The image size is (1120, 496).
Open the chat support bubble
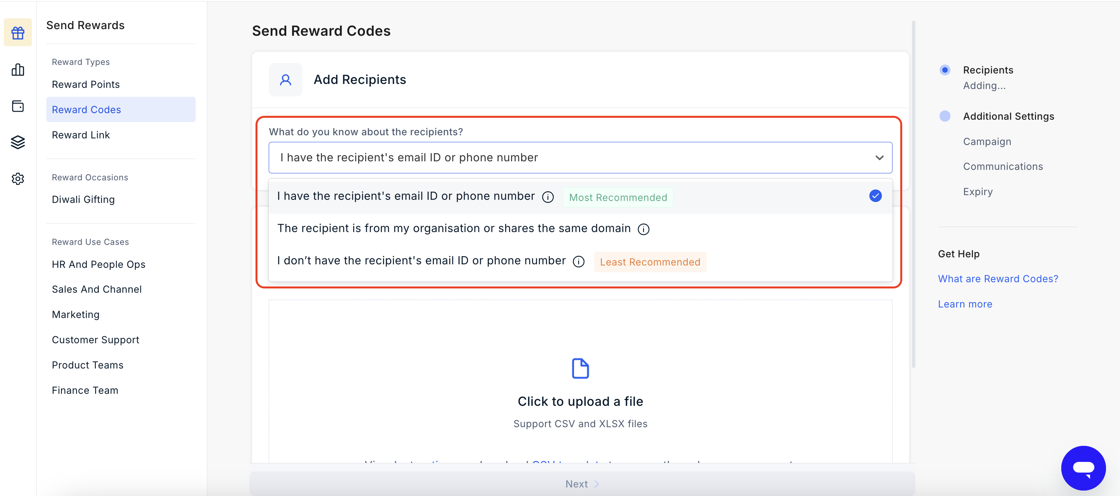coord(1083,468)
